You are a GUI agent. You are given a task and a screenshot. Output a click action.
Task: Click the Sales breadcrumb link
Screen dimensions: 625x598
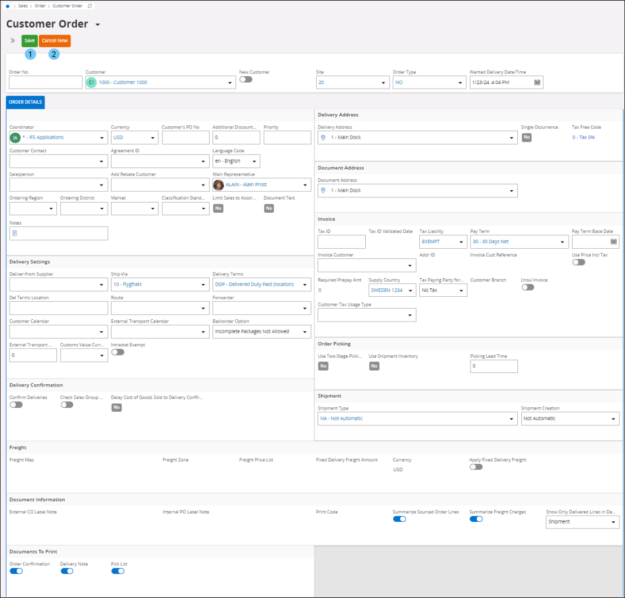[x=23, y=6]
